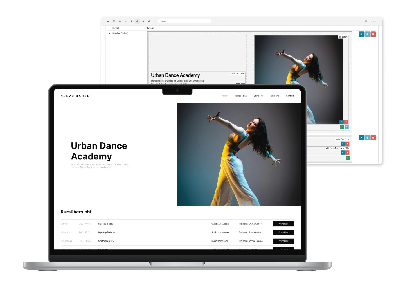
Task: Open the gear settings icon in CMS toolbar
Action: tap(143, 21)
